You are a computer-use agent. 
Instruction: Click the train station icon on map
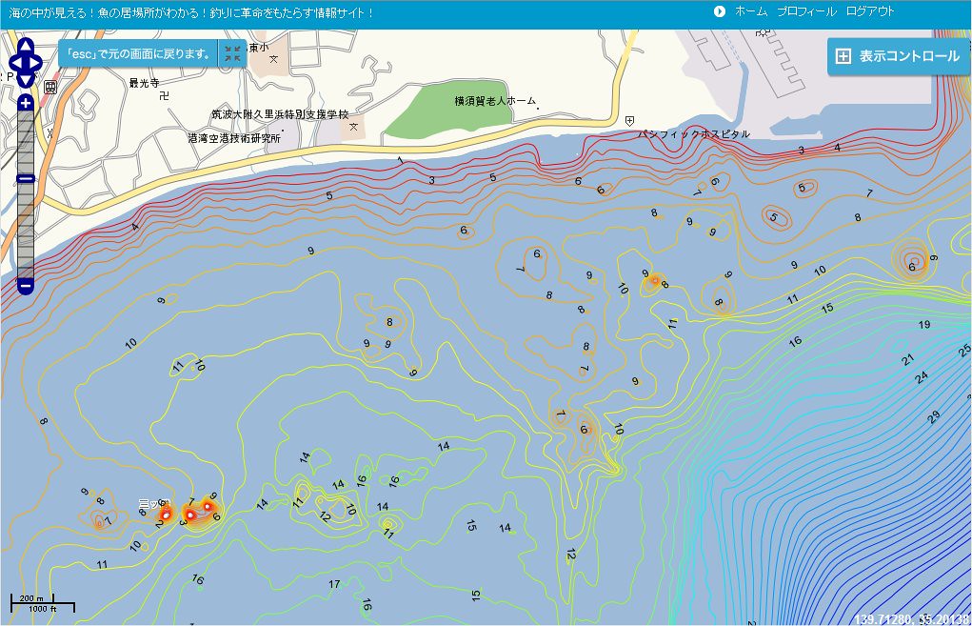point(50,87)
